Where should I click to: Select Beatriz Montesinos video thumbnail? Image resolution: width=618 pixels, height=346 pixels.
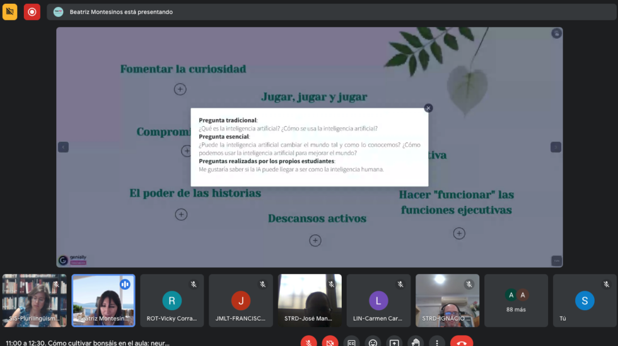103,300
